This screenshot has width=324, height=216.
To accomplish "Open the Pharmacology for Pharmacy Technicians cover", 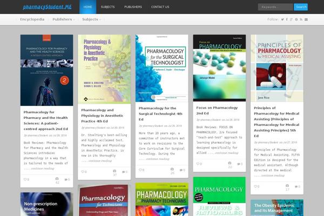I will (162, 199).
